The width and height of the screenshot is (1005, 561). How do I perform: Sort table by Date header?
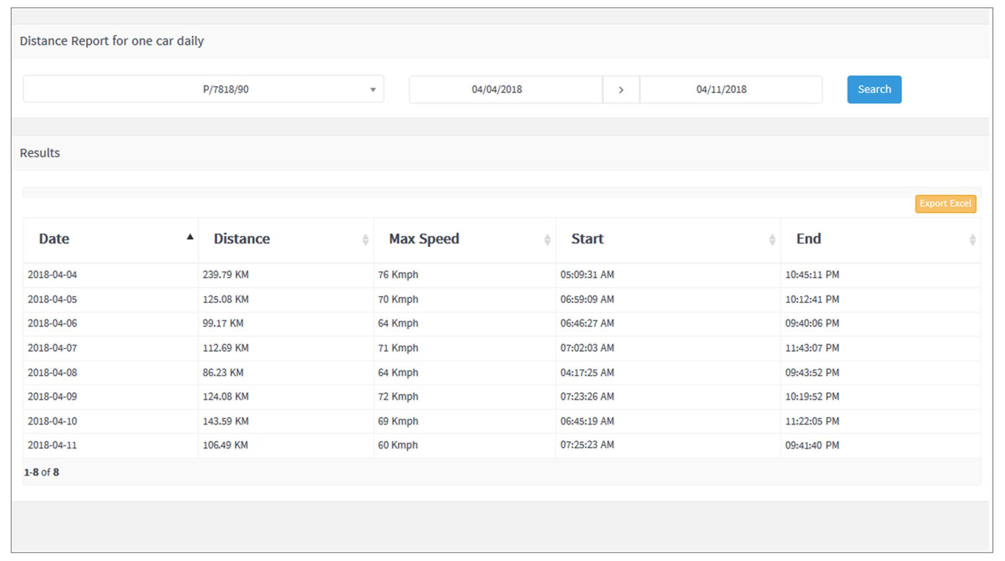click(54, 239)
